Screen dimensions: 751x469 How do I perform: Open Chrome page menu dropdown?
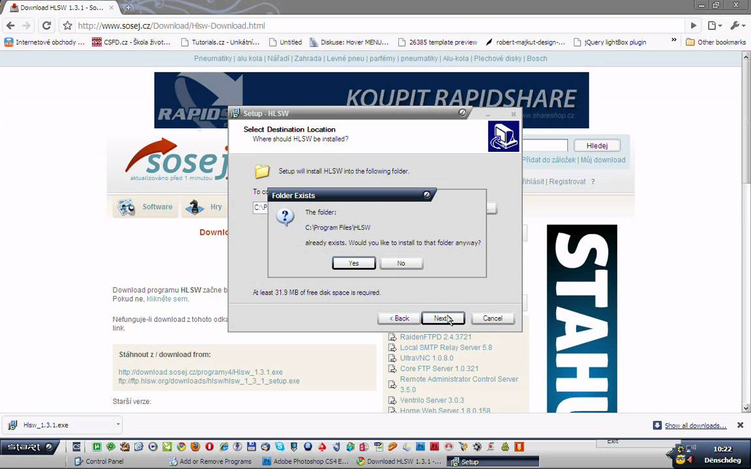(x=714, y=26)
